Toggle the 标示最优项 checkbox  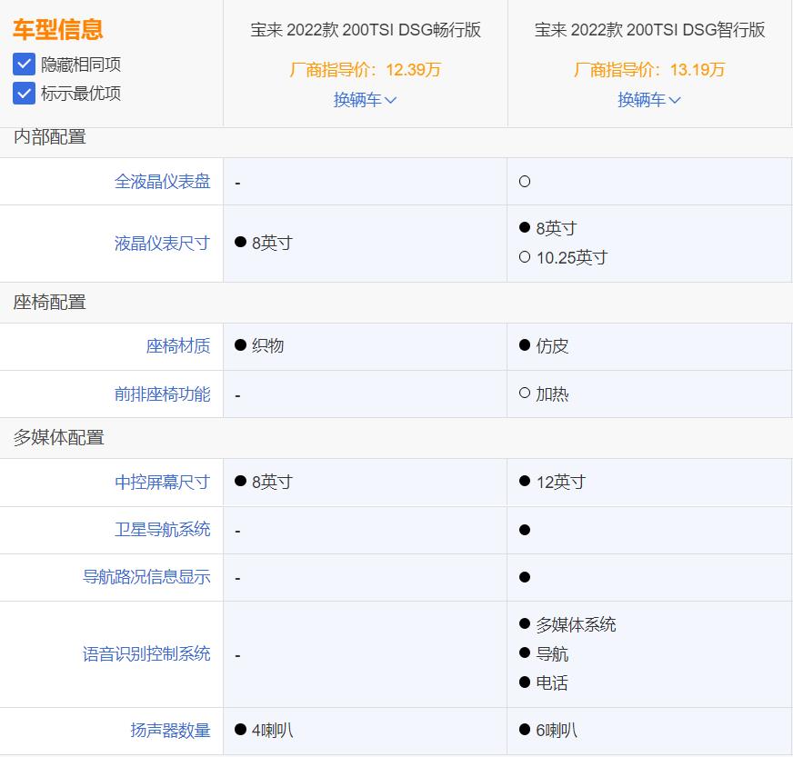point(25,94)
